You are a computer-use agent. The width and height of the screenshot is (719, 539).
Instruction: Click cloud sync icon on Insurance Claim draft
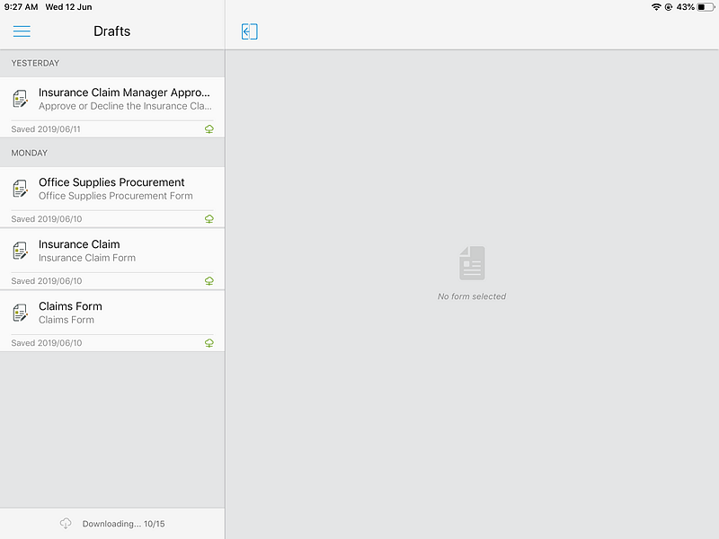click(x=209, y=281)
